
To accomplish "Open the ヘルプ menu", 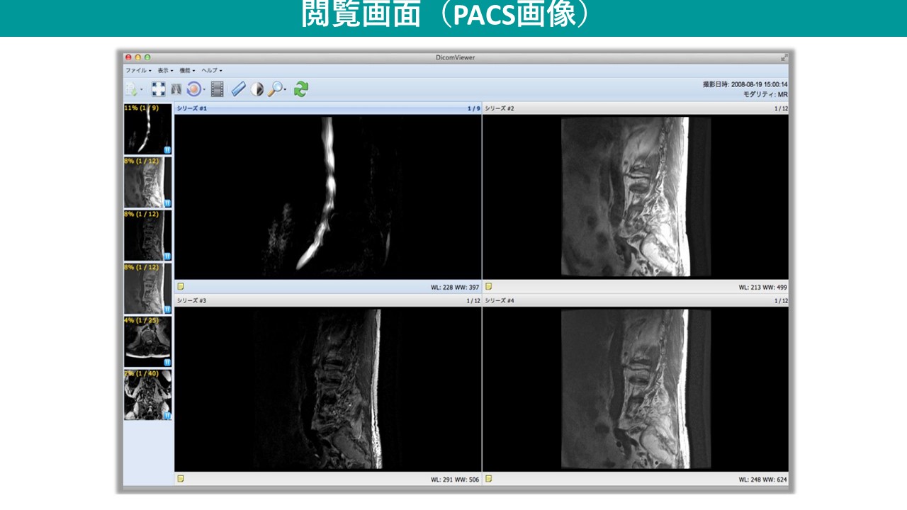I will click(x=211, y=71).
